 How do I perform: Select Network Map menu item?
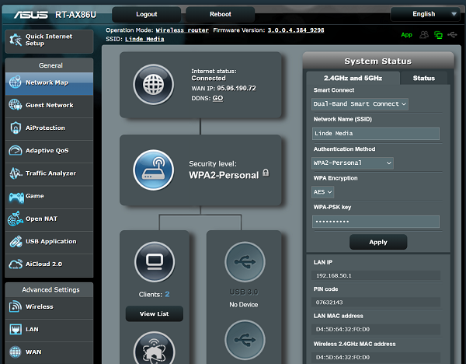(49, 82)
